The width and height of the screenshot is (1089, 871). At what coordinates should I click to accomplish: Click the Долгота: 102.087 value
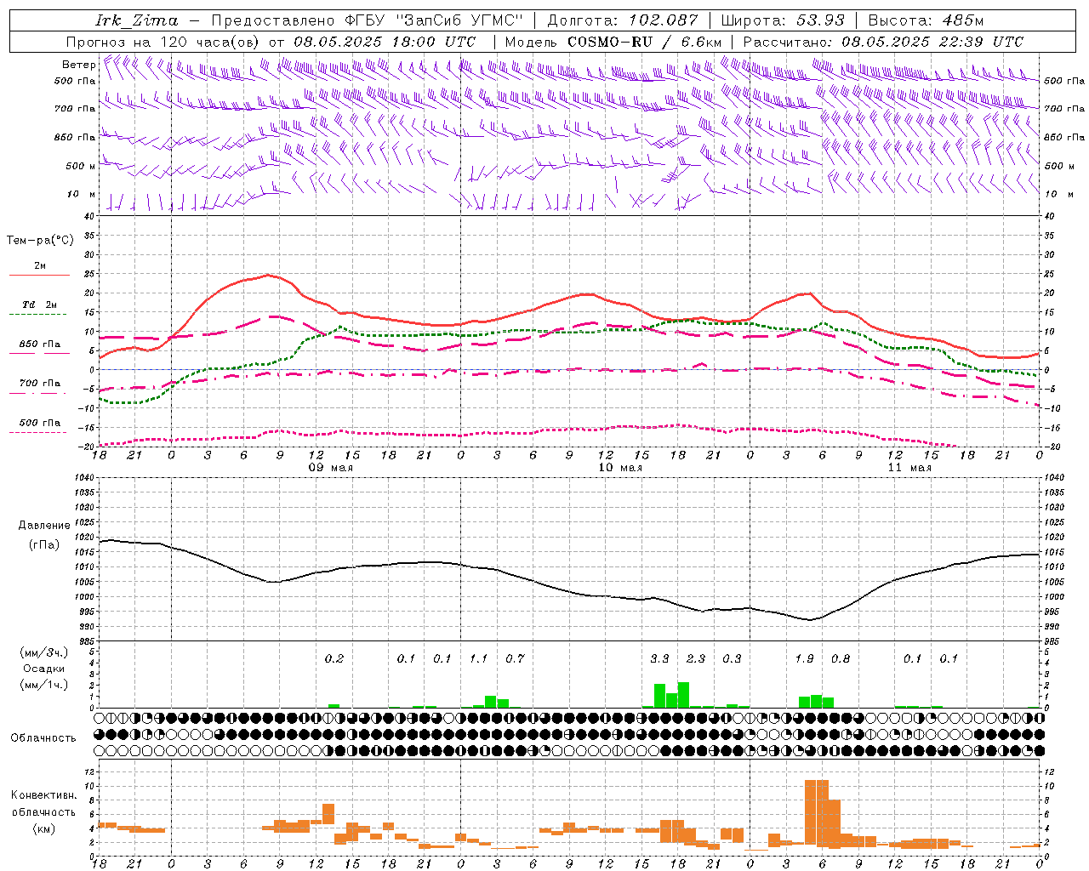pyautogui.click(x=623, y=20)
